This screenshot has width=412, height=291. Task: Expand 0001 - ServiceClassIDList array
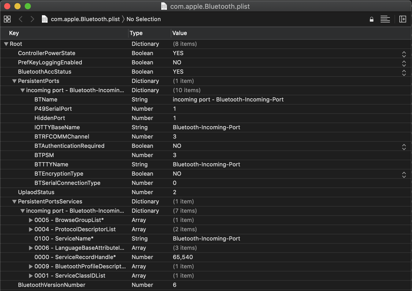click(31, 276)
